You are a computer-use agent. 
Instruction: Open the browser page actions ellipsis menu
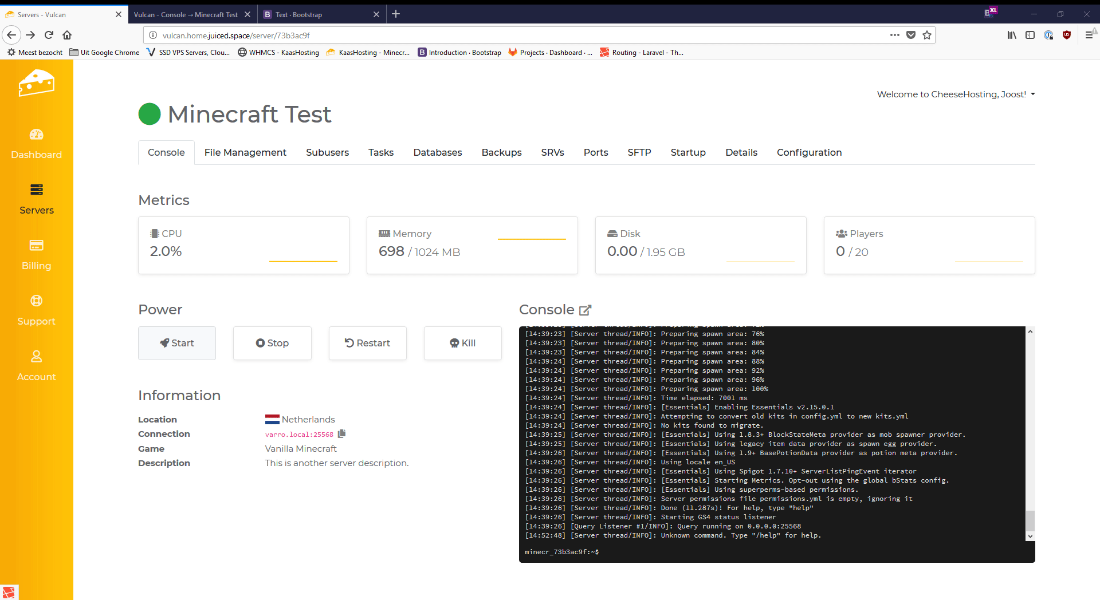tap(894, 35)
